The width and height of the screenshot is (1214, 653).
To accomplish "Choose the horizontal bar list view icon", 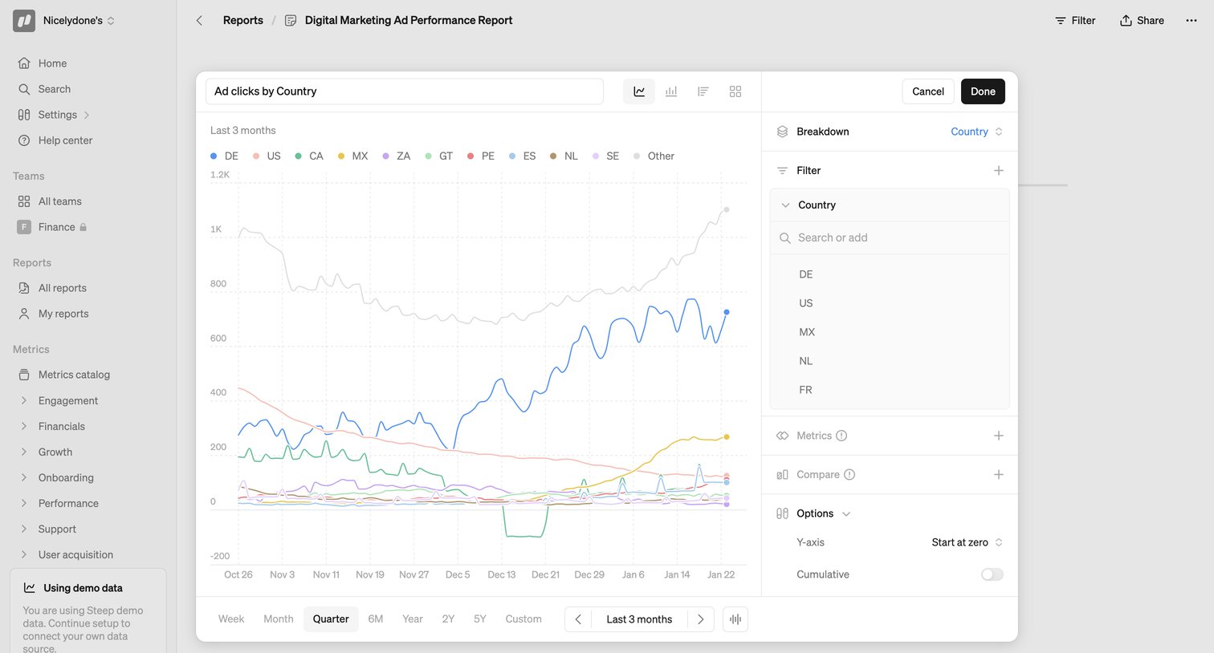I will click(x=703, y=91).
